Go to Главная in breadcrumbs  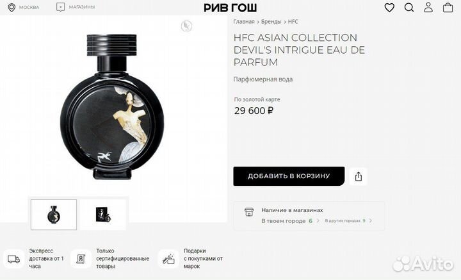tap(244, 22)
